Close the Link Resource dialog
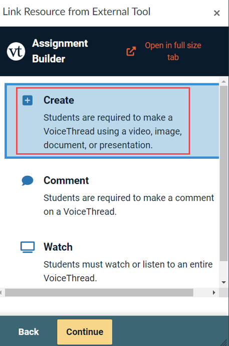This screenshot has height=346, width=229. (217, 13)
